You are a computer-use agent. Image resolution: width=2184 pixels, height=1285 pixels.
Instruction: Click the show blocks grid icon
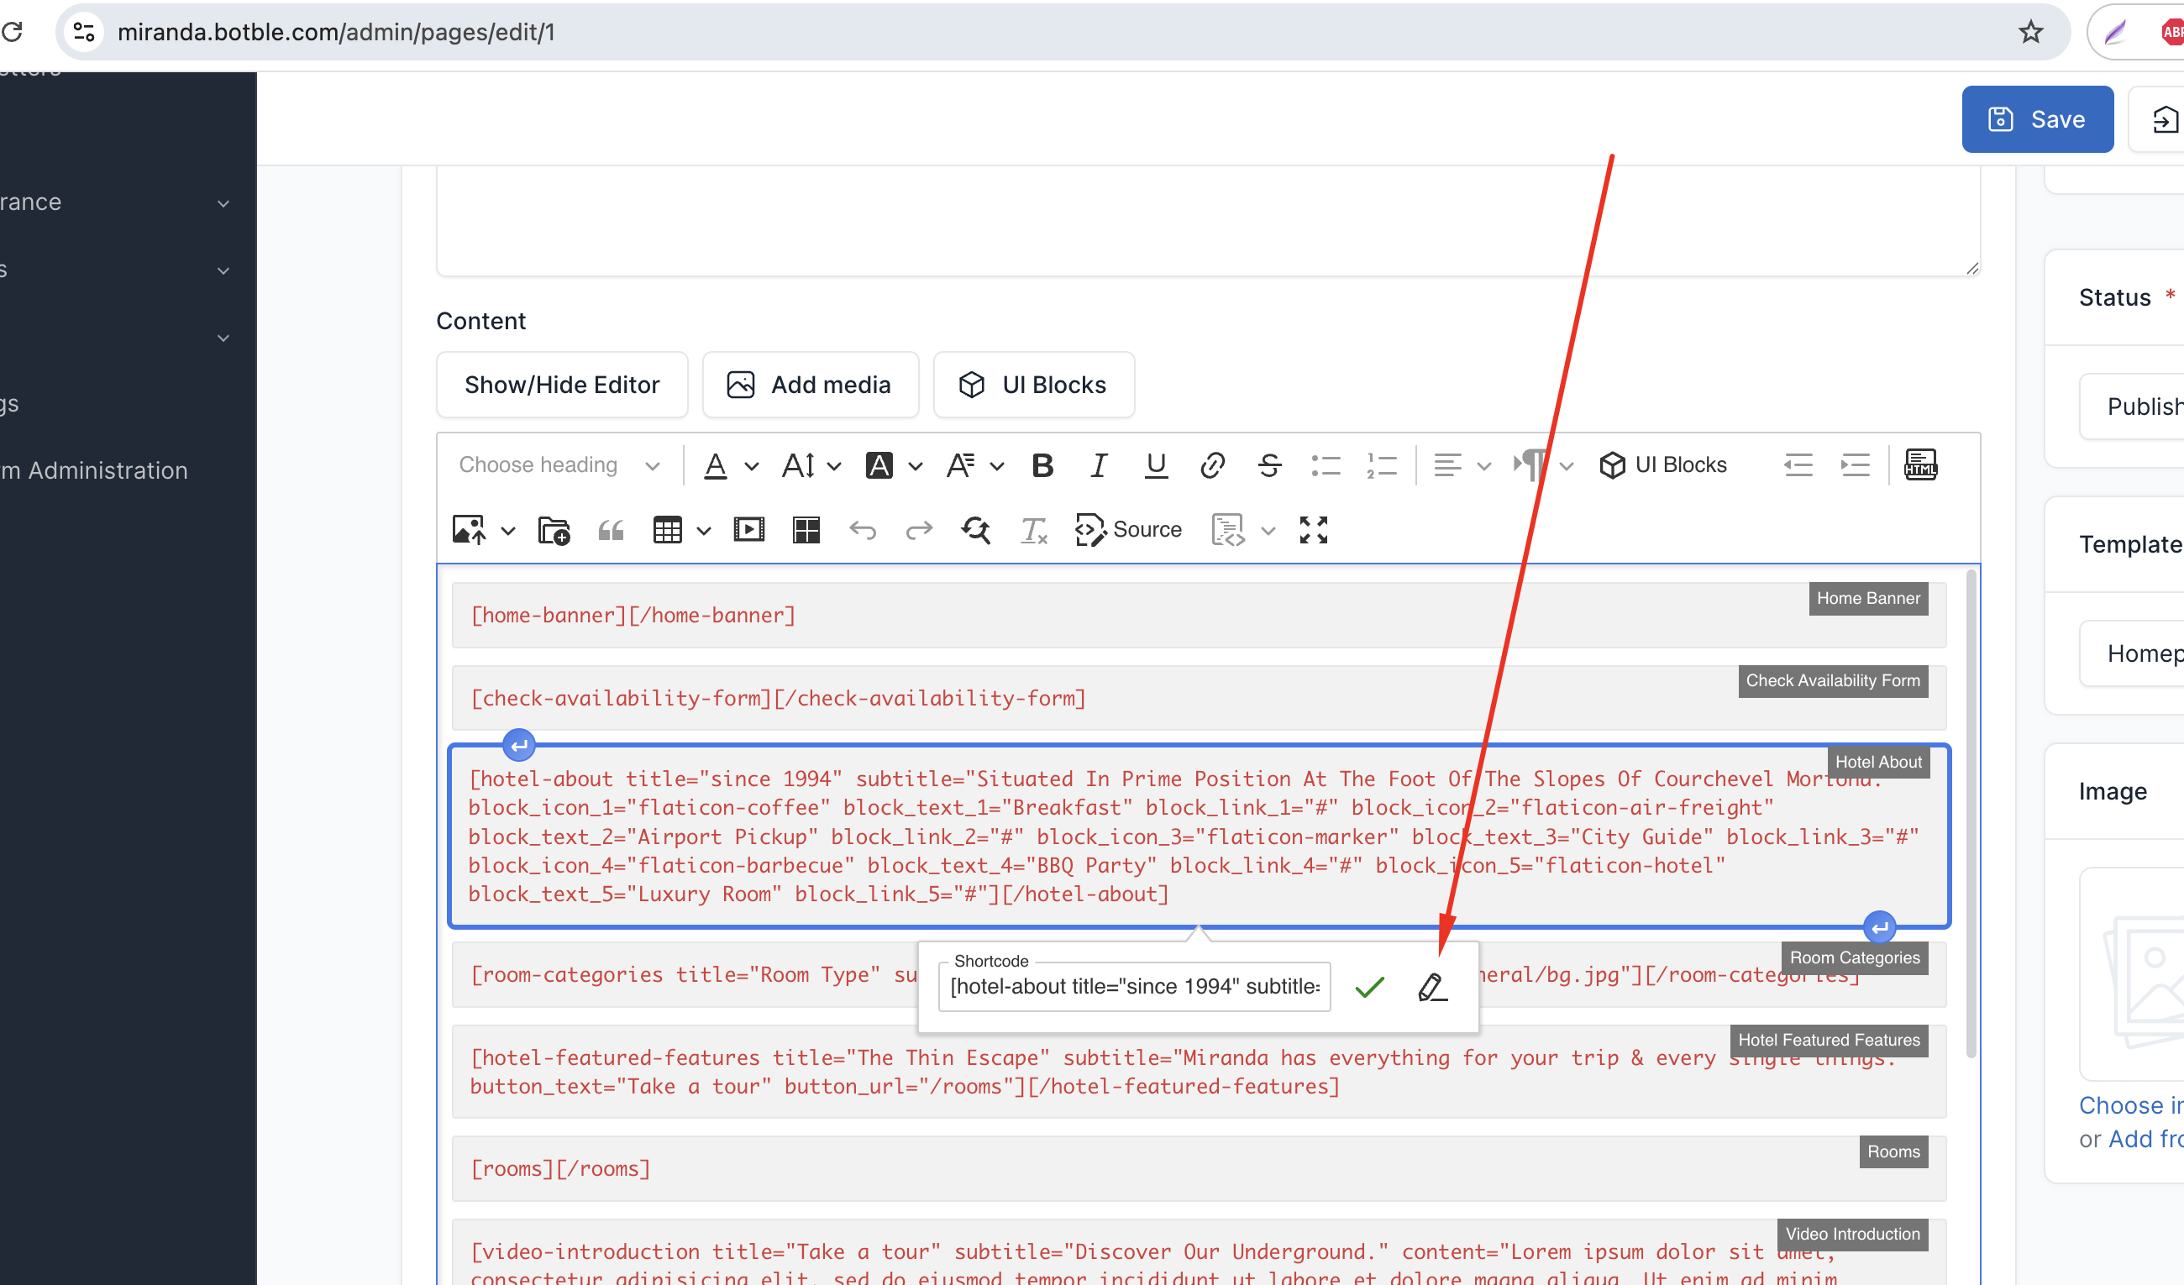[x=806, y=529]
